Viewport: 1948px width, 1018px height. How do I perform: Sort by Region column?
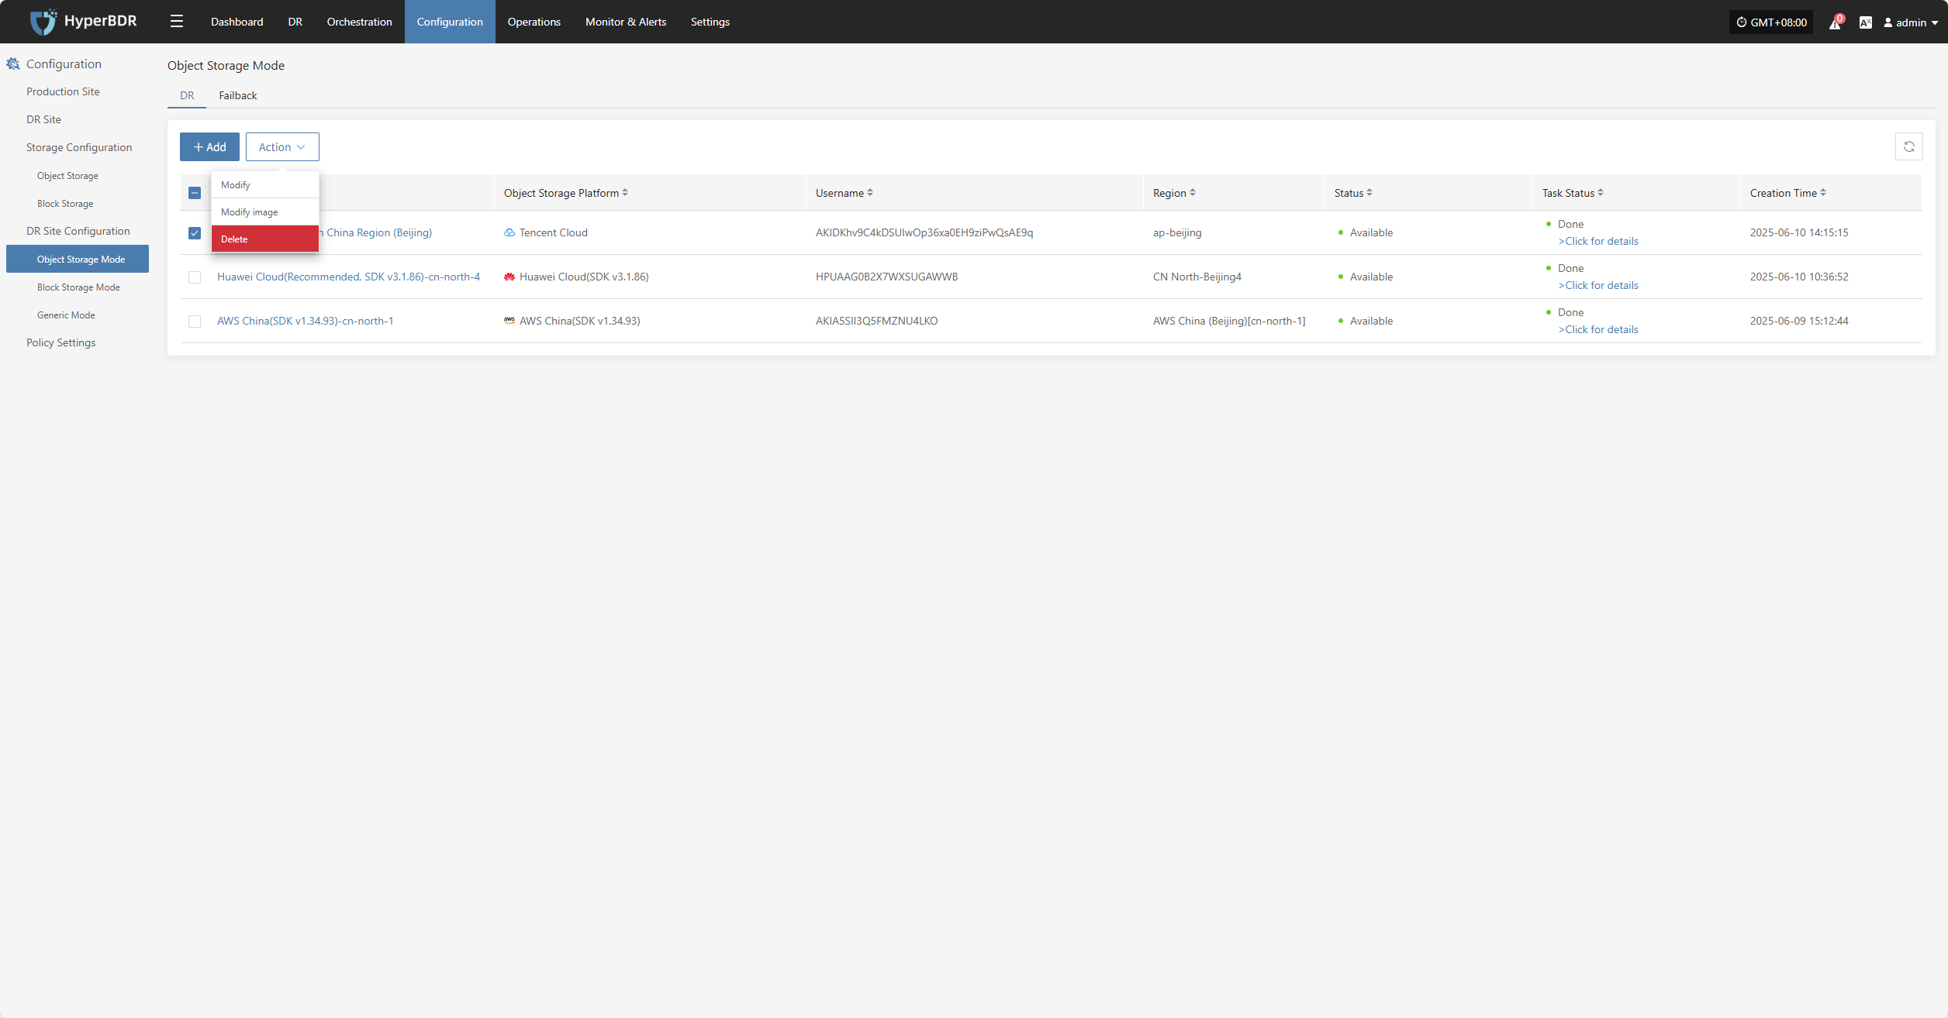[1193, 193]
